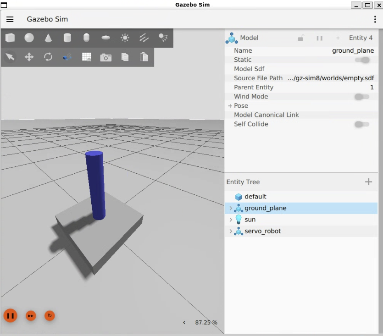
Task: Select the default world entity
Action: click(x=255, y=197)
